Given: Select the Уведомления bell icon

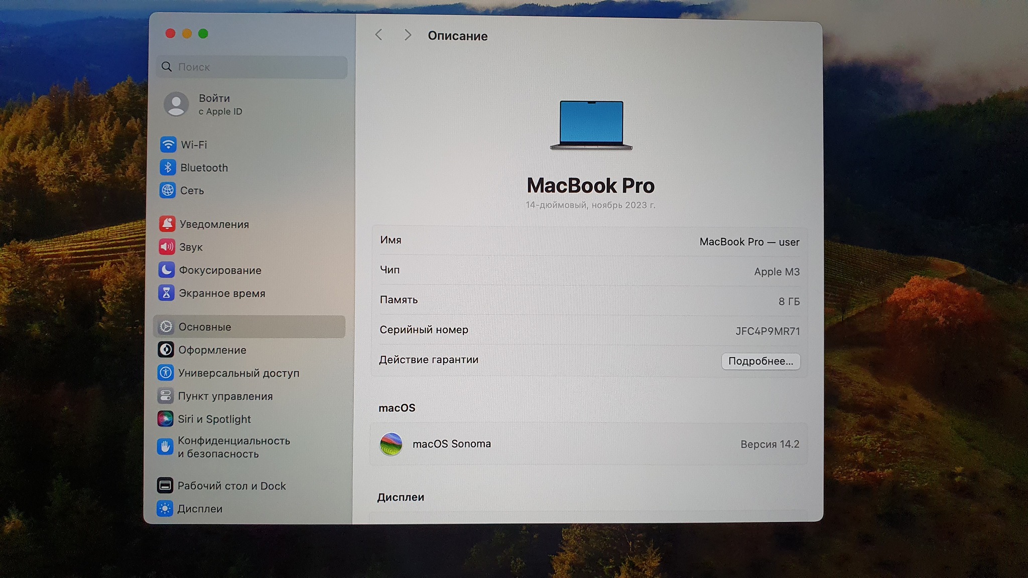Looking at the screenshot, I should [167, 224].
